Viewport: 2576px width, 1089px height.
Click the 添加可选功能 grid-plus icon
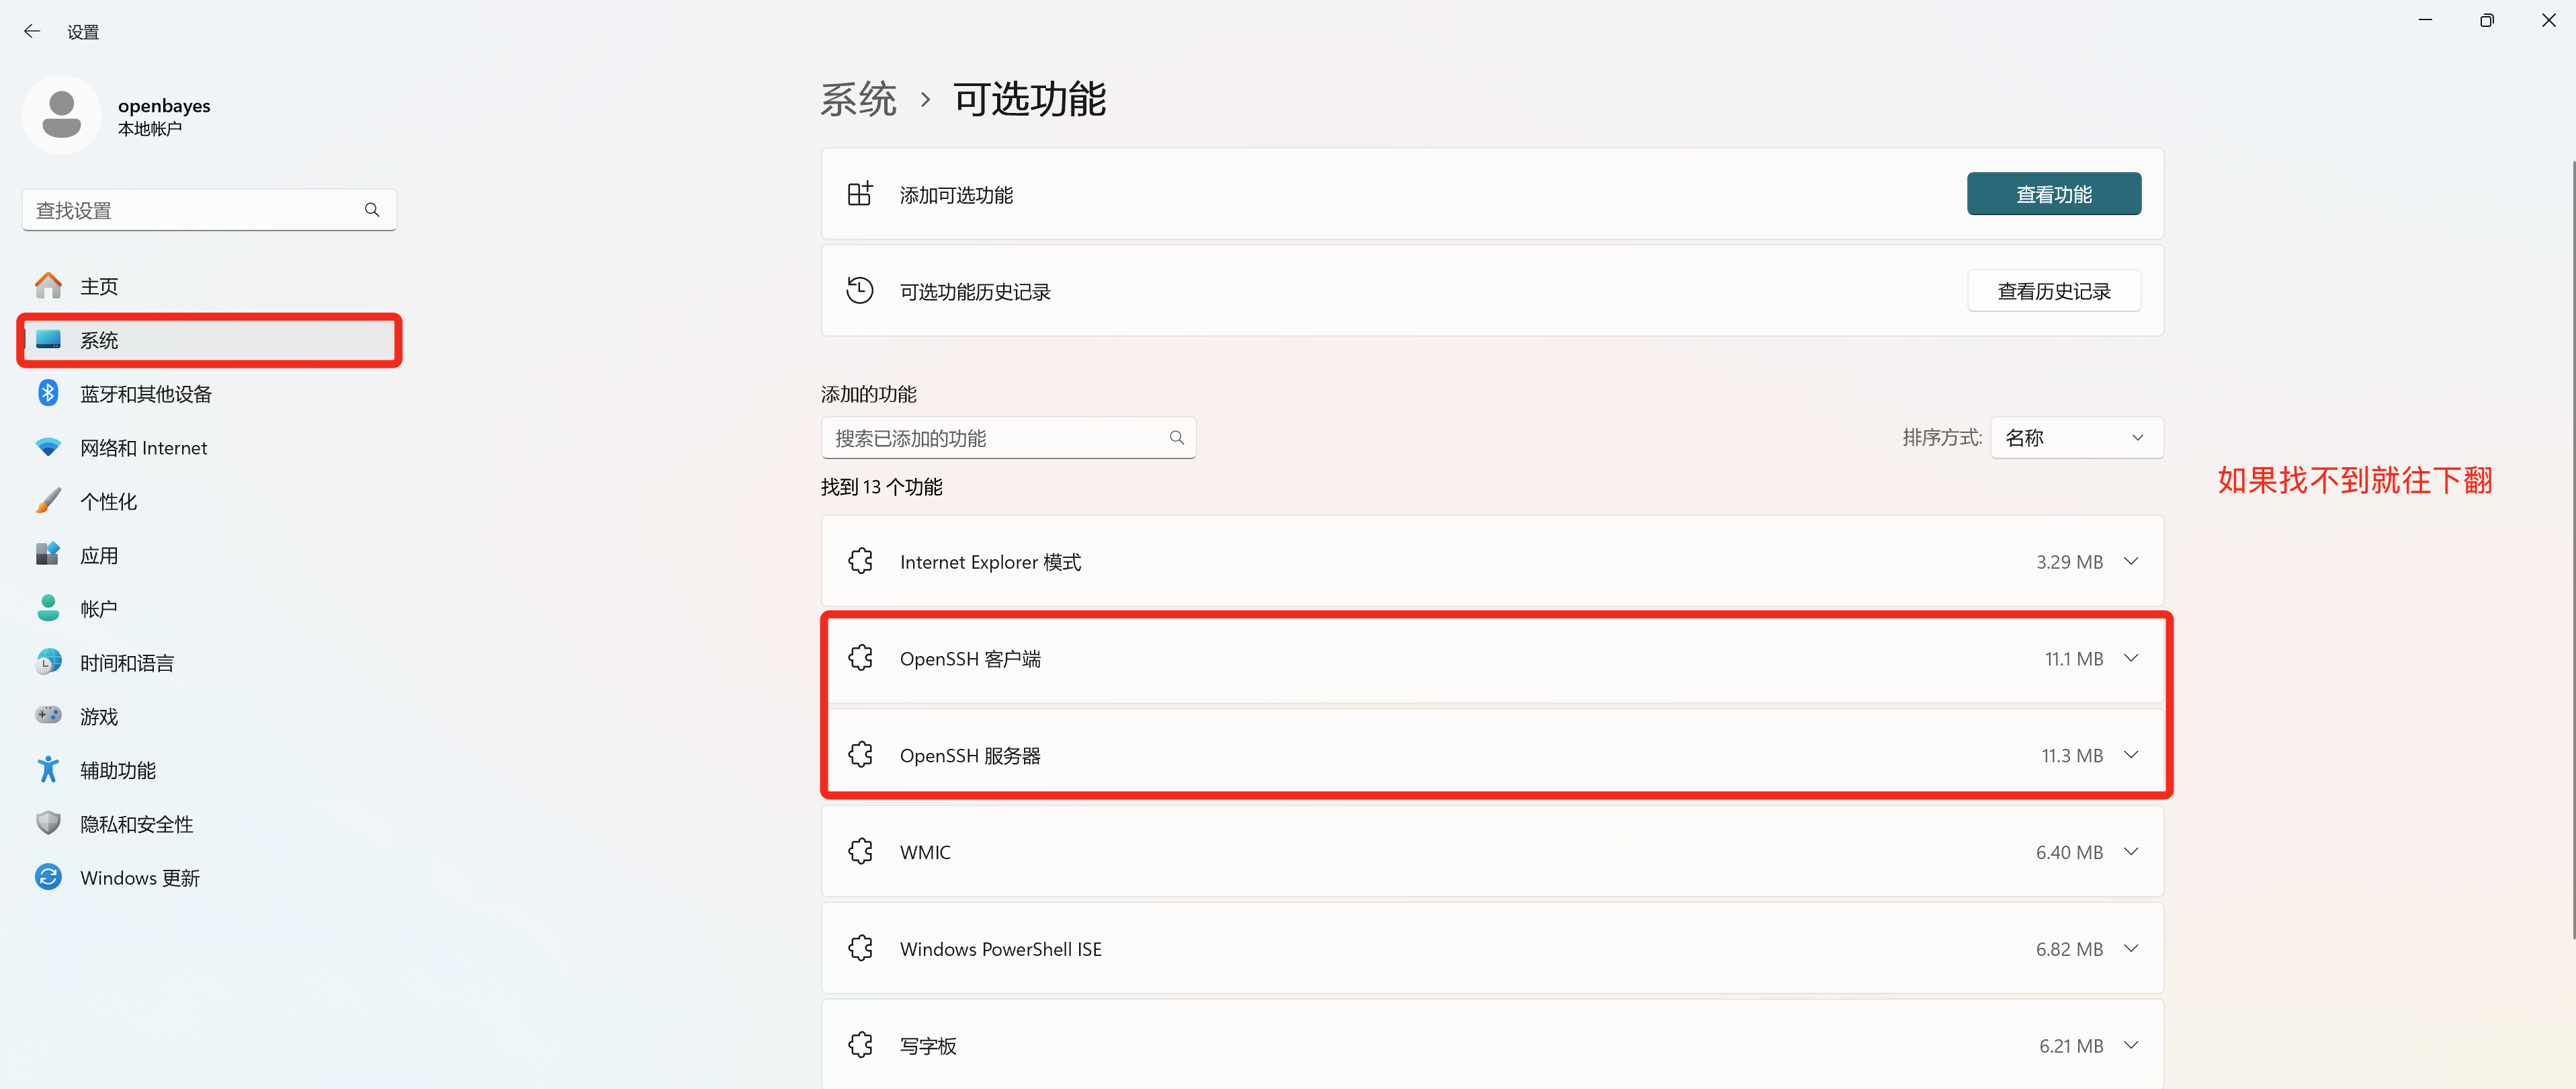(860, 194)
